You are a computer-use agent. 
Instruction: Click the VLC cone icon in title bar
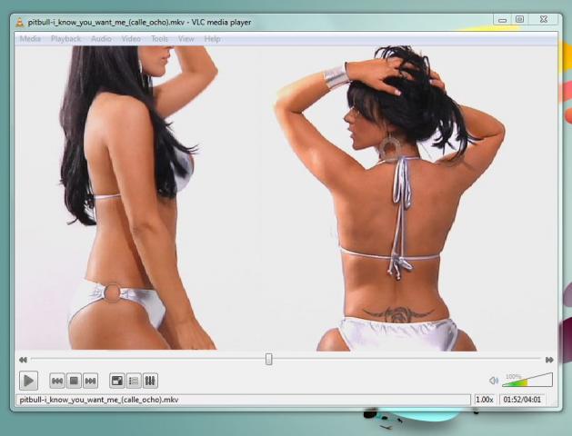tap(20, 22)
